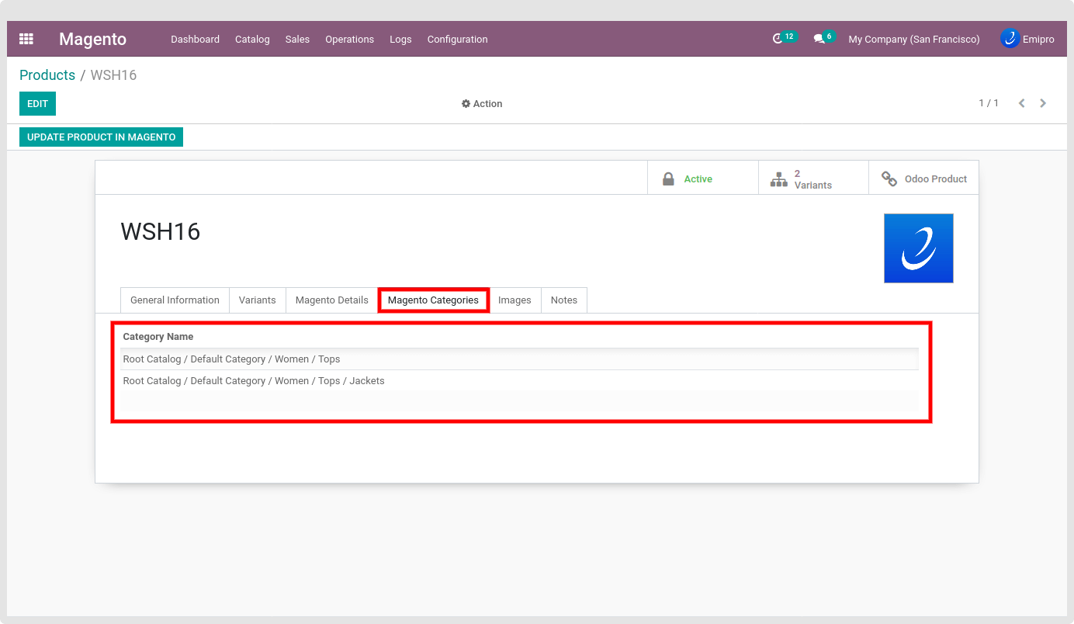Click the Magento app title

click(x=92, y=39)
